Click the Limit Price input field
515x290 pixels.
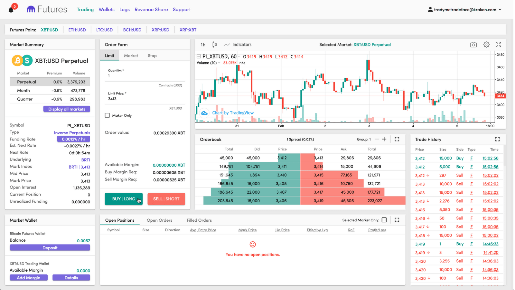pyautogui.click(x=145, y=99)
